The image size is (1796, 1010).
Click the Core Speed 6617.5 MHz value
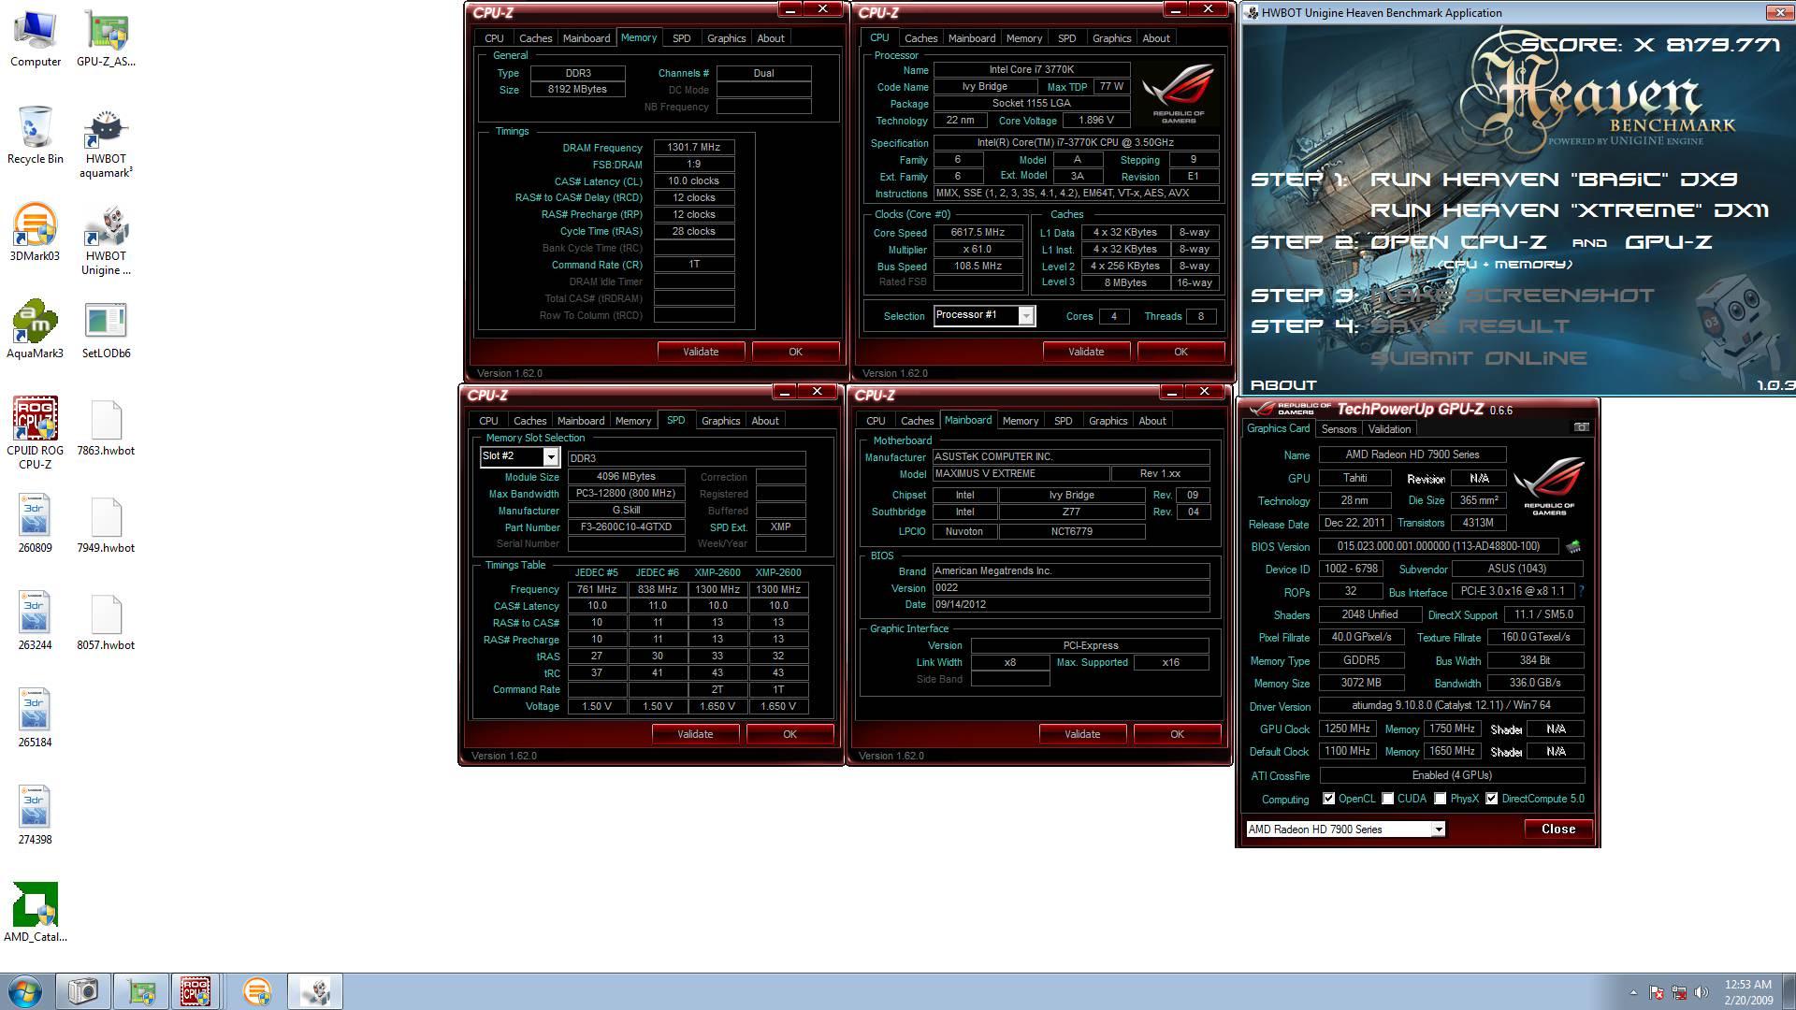pos(977,232)
